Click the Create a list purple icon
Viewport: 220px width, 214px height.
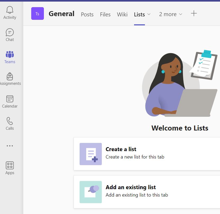point(91,154)
